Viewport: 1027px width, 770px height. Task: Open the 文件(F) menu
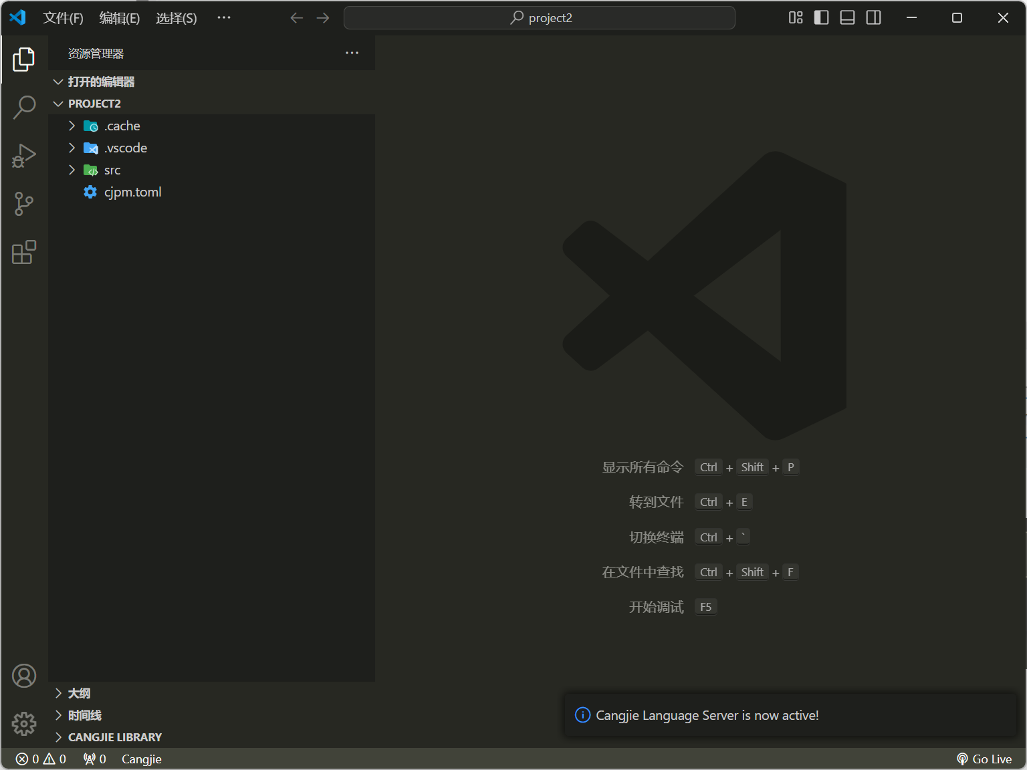click(x=63, y=18)
